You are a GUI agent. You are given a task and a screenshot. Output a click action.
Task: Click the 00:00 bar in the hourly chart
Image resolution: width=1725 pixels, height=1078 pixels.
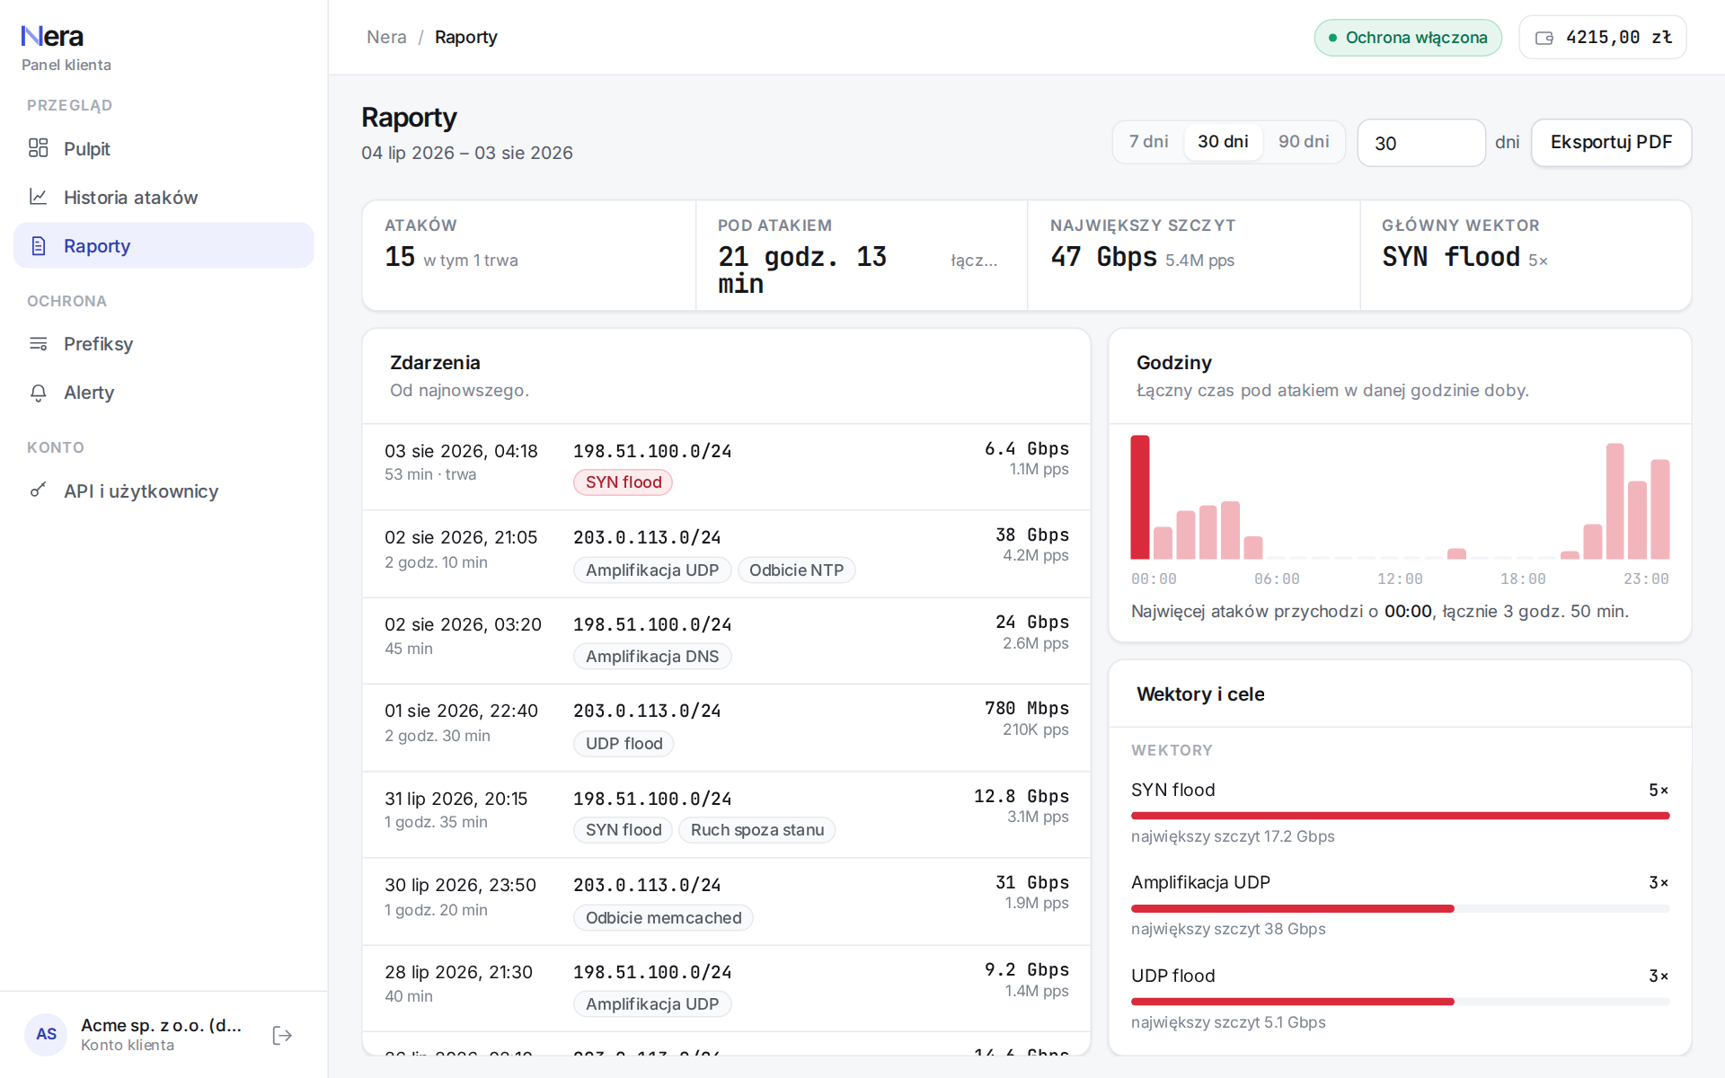(x=1140, y=497)
